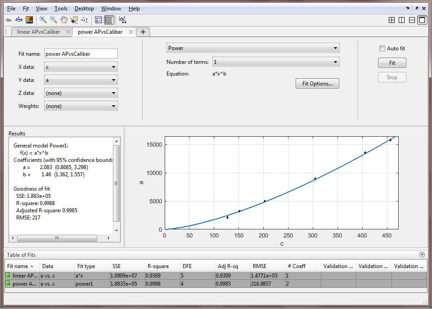
Task: Open the Tools menu
Action: pyautogui.click(x=61, y=9)
